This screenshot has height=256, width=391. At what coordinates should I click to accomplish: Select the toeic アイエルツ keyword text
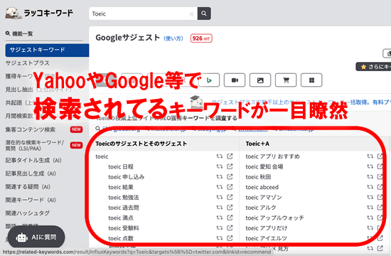pyautogui.click(x=266, y=238)
